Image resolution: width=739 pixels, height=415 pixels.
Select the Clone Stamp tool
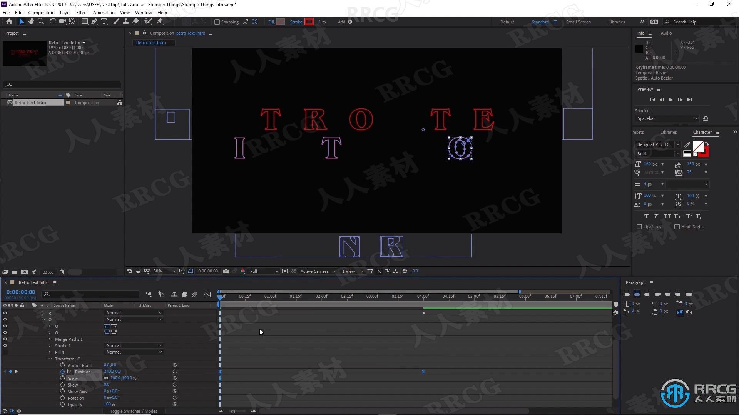125,22
